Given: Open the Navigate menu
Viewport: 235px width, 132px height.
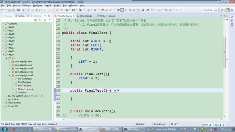Looking at the screenshot, I should point(37,5).
